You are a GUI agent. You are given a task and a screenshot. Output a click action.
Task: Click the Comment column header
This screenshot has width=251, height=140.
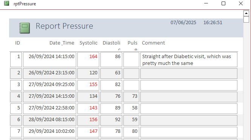(x=153, y=43)
